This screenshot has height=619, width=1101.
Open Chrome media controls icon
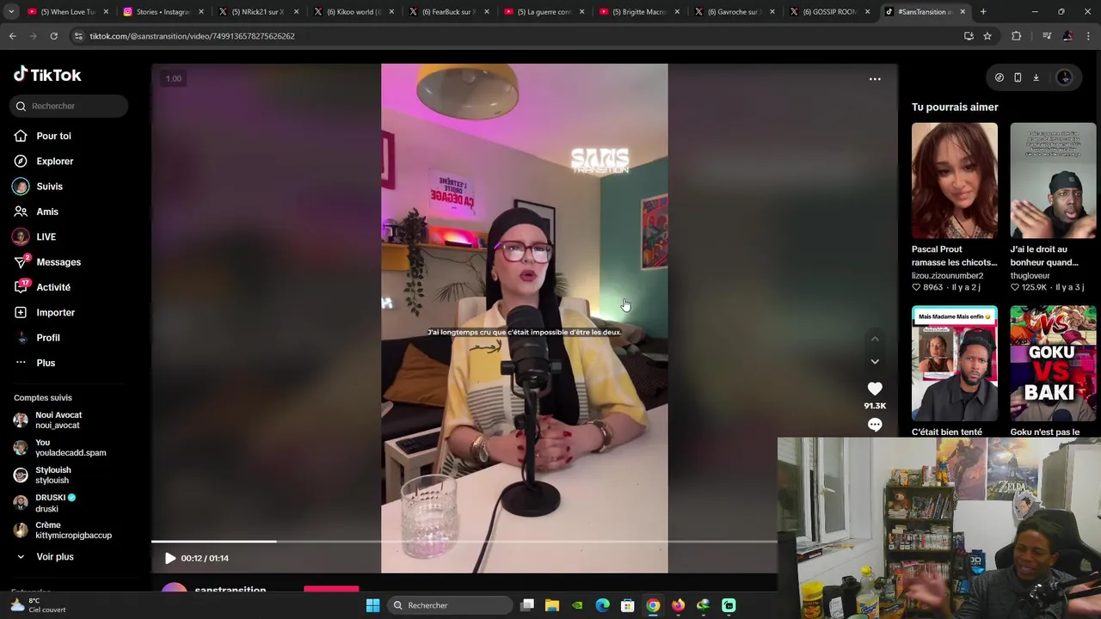[x=1046, y=36]
